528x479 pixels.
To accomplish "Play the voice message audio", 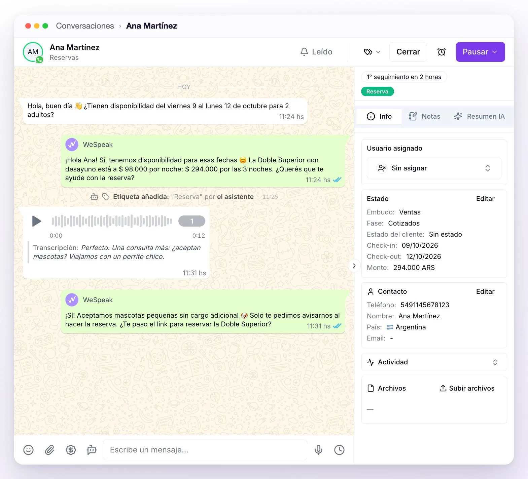I will (36, 221).
